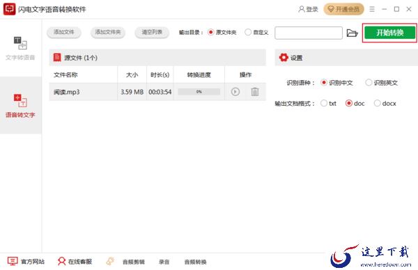Play the 阅读.mp3 file

(235, 92)
